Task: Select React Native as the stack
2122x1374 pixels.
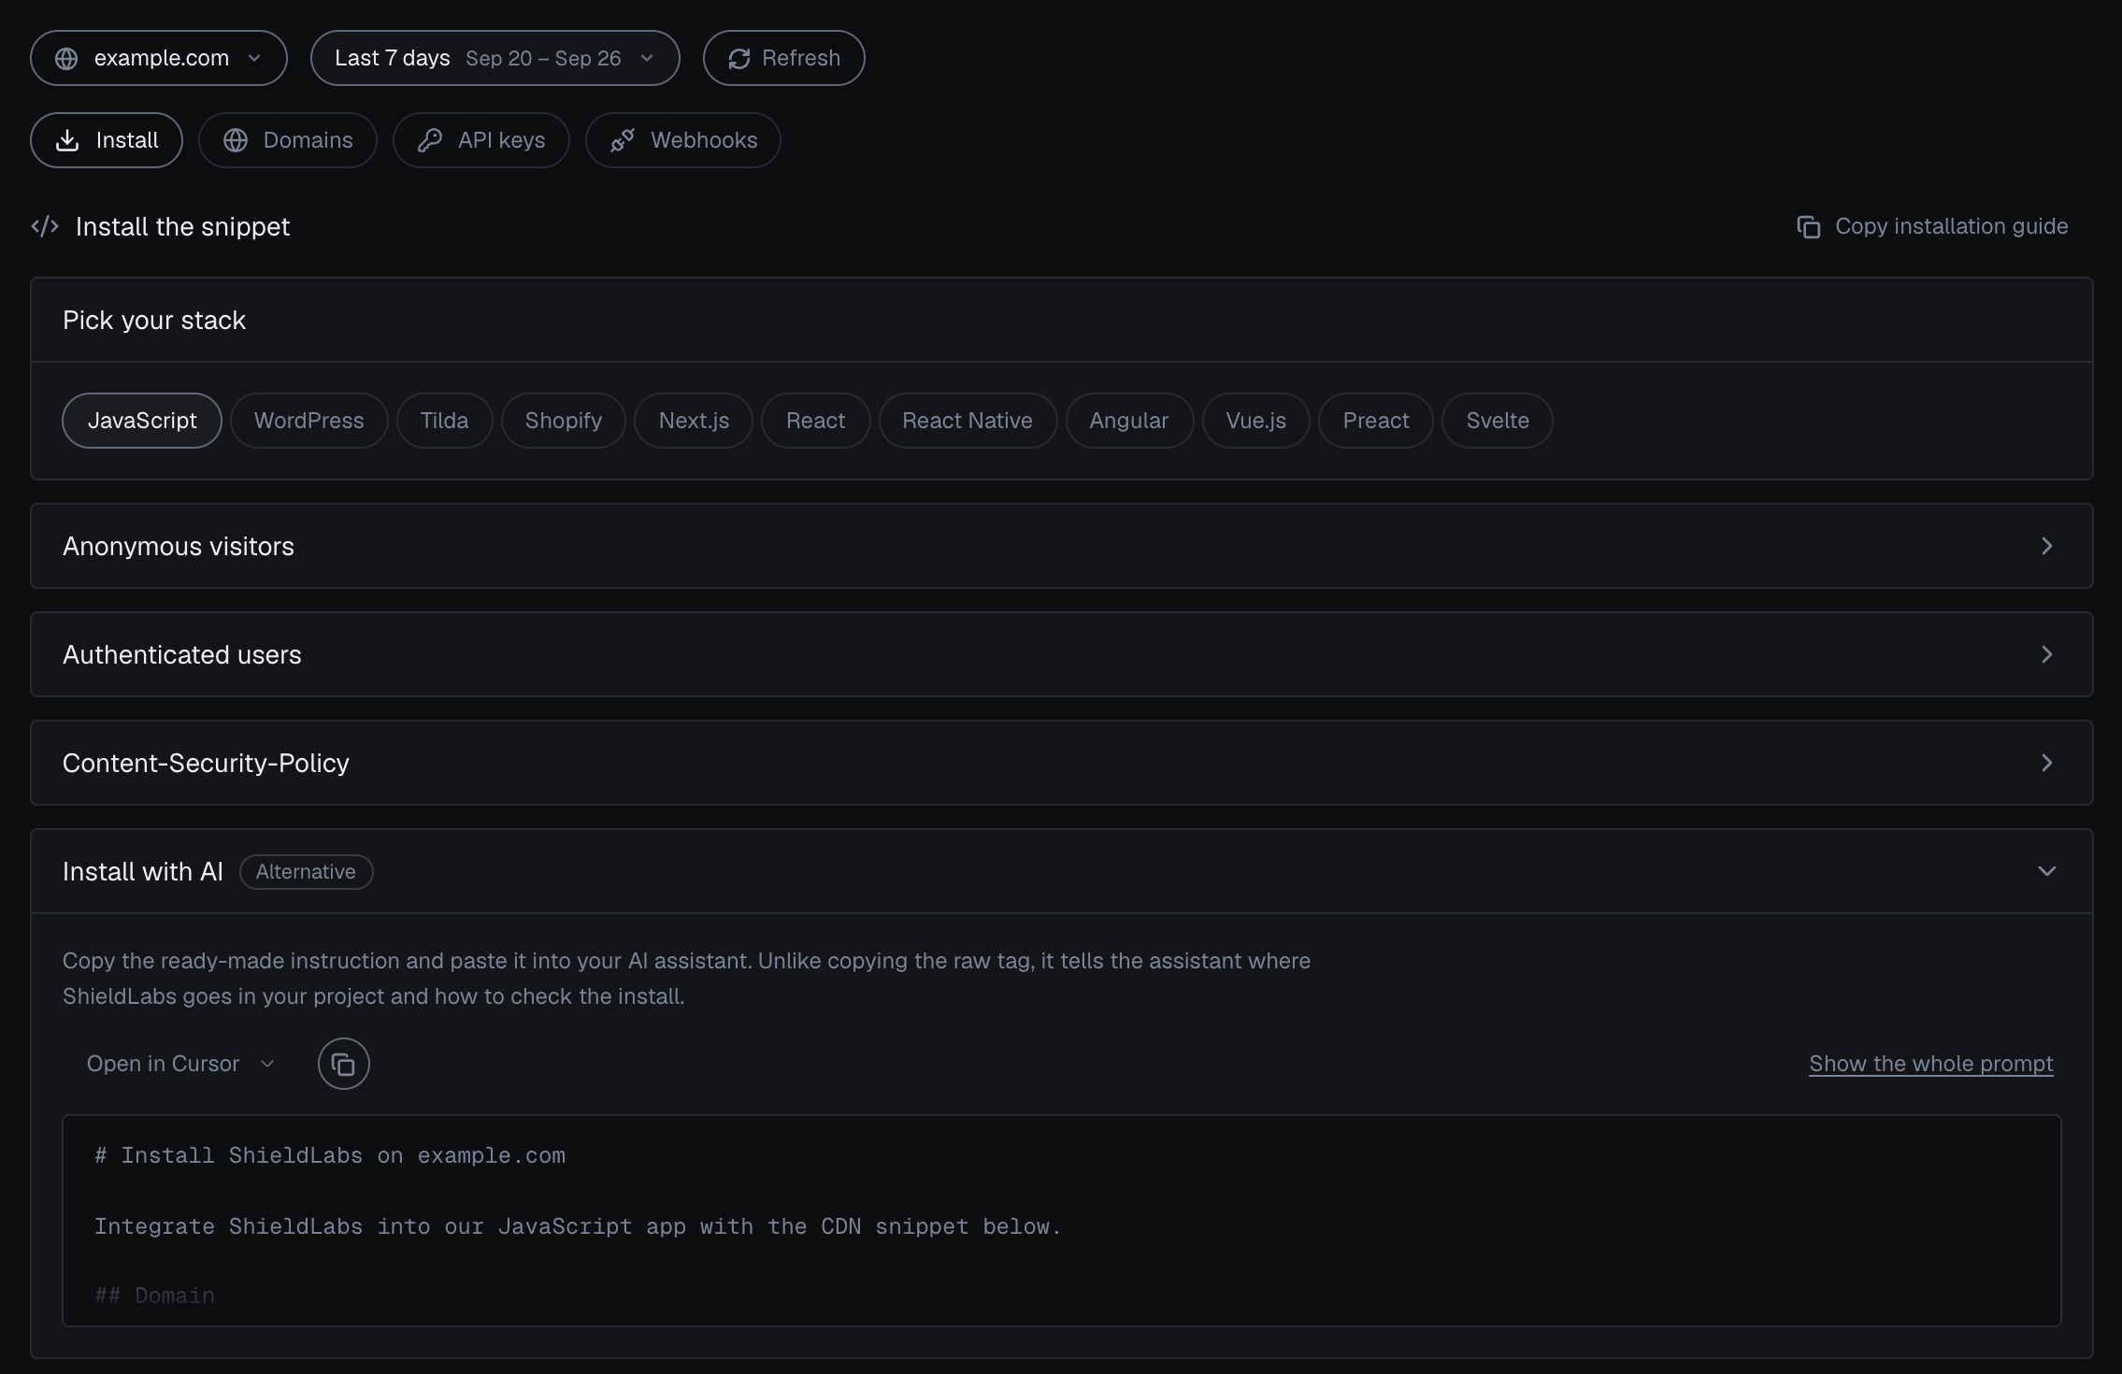Action: [x=968, y=421]
